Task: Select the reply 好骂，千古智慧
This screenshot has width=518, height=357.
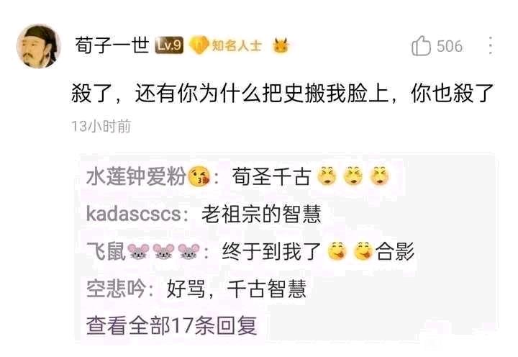Action: (237, 289)
